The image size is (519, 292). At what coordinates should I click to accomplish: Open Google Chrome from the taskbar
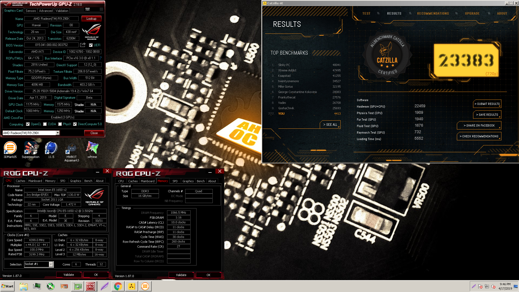tap(118, 286)
